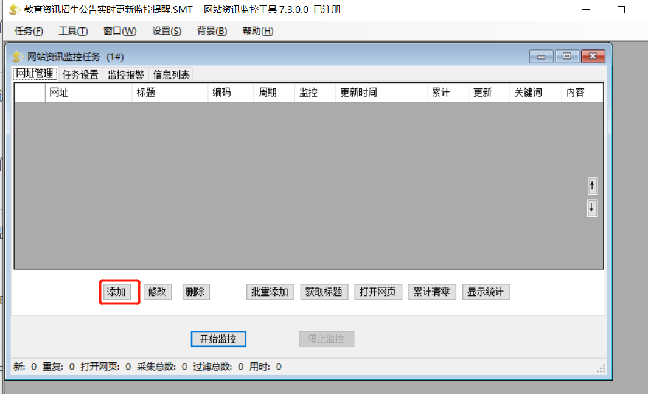
Task: Click the 打开网页 button
Action: [x=378, y=292]
